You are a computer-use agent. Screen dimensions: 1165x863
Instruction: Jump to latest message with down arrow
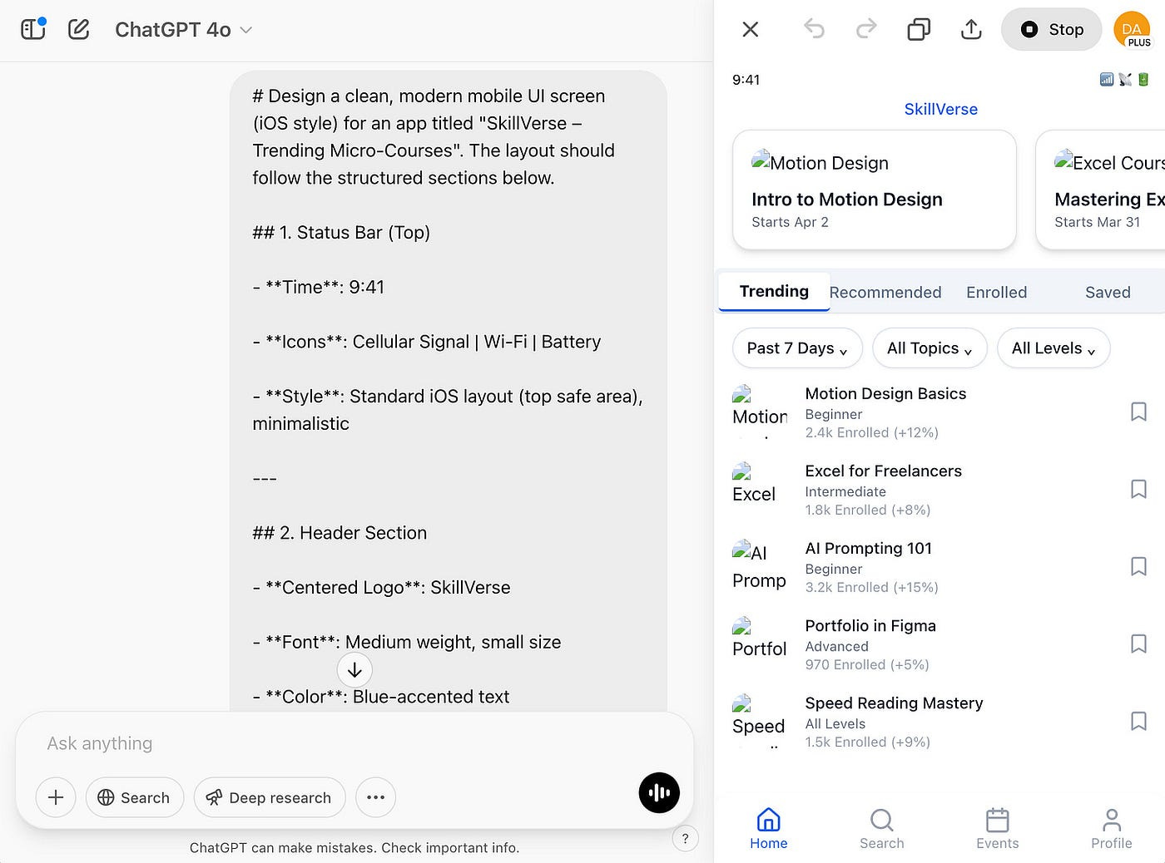(x=354, y=670)
